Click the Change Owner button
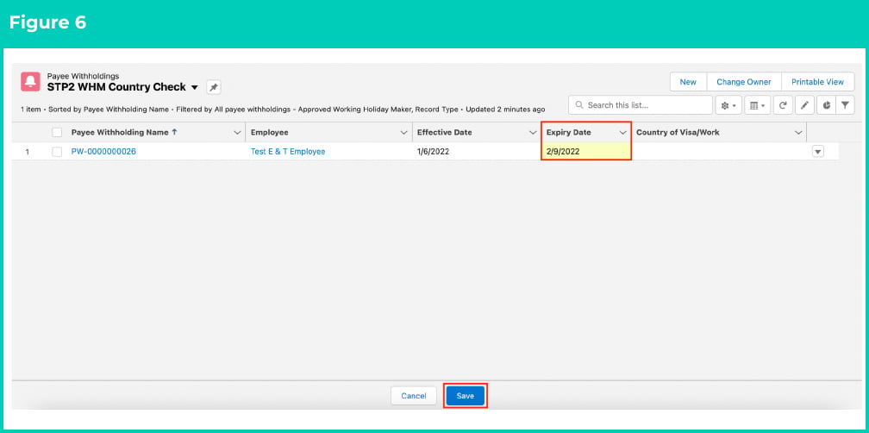This screenshot has height=433, width=869. tap(744, 81)
